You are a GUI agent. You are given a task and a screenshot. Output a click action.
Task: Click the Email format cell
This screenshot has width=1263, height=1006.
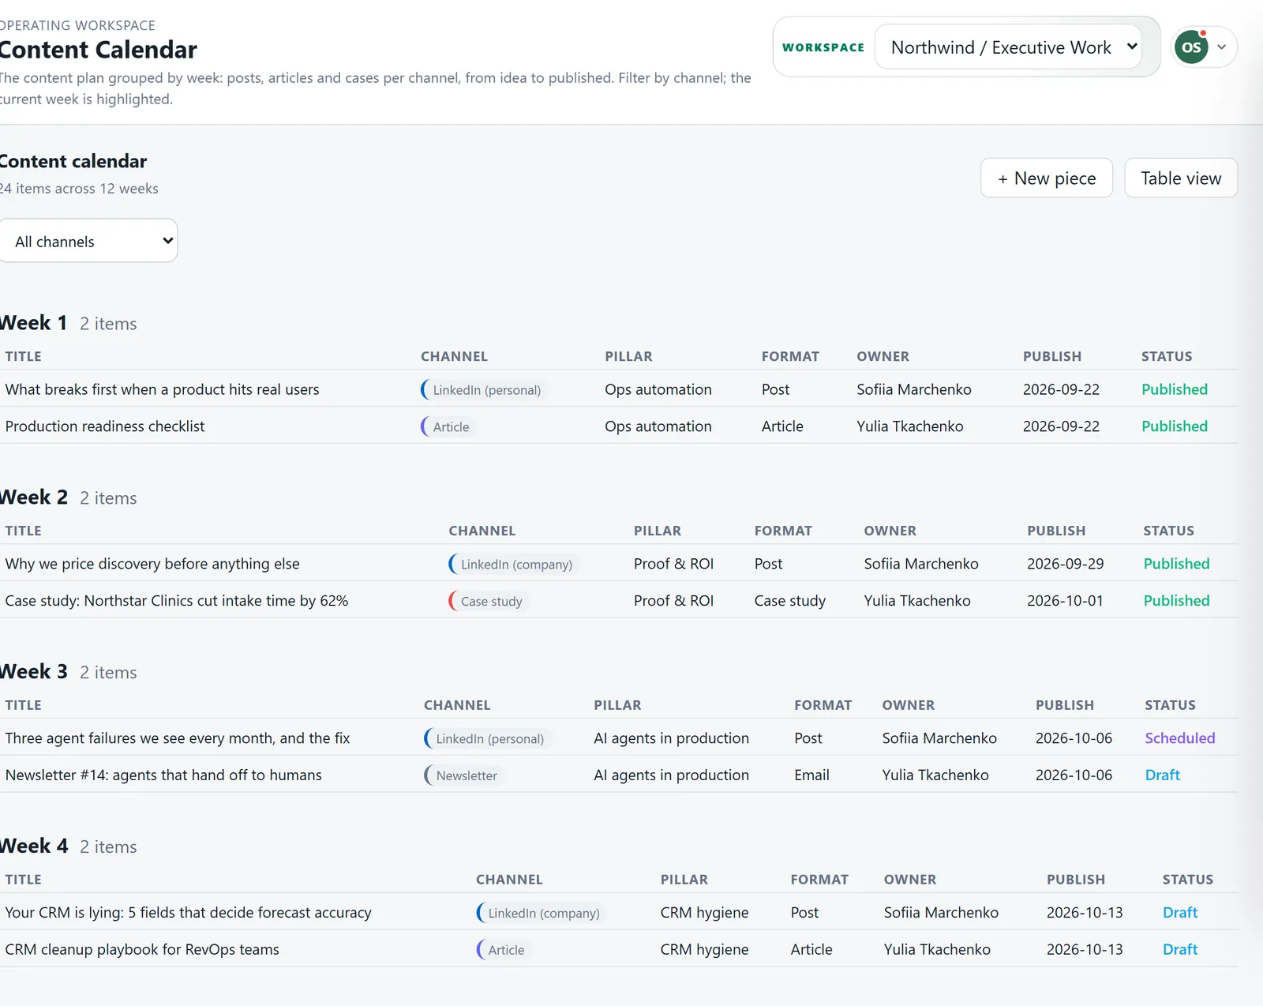click(811, 775)
